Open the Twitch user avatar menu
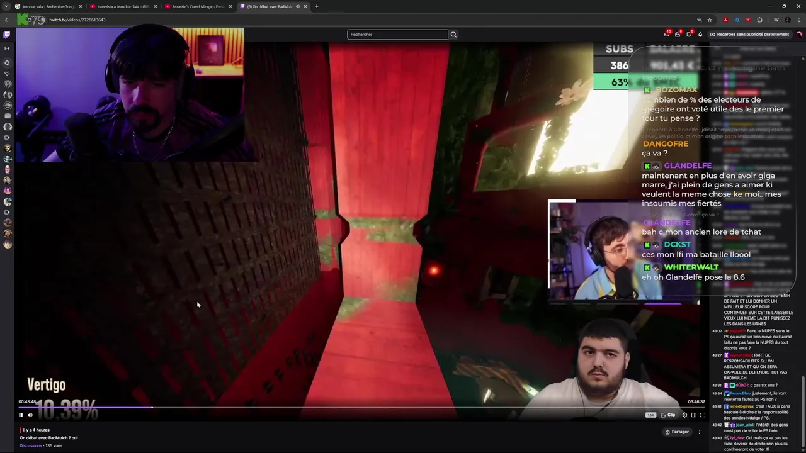The image size is (806, 453). tap(800, 35)
